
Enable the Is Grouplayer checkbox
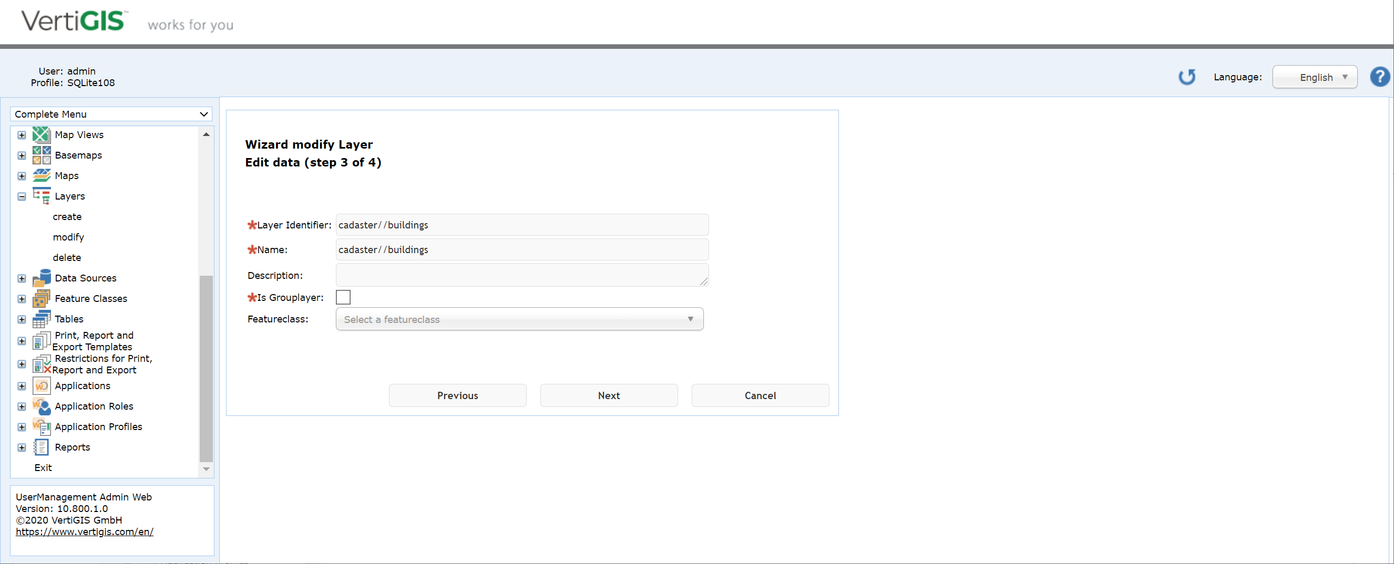pyautogui.click(x=344, y=297)
